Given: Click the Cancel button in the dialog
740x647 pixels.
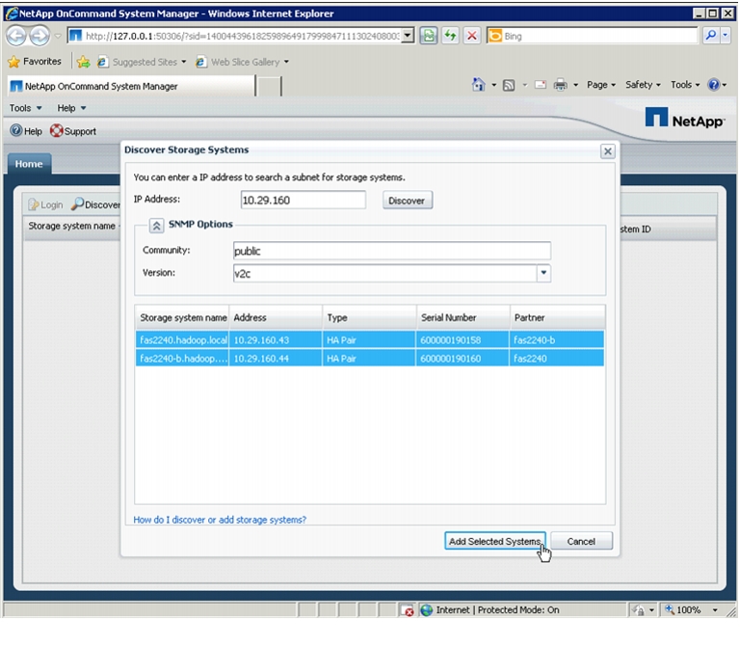Looking at the screenshot, I should coord(581,541).
